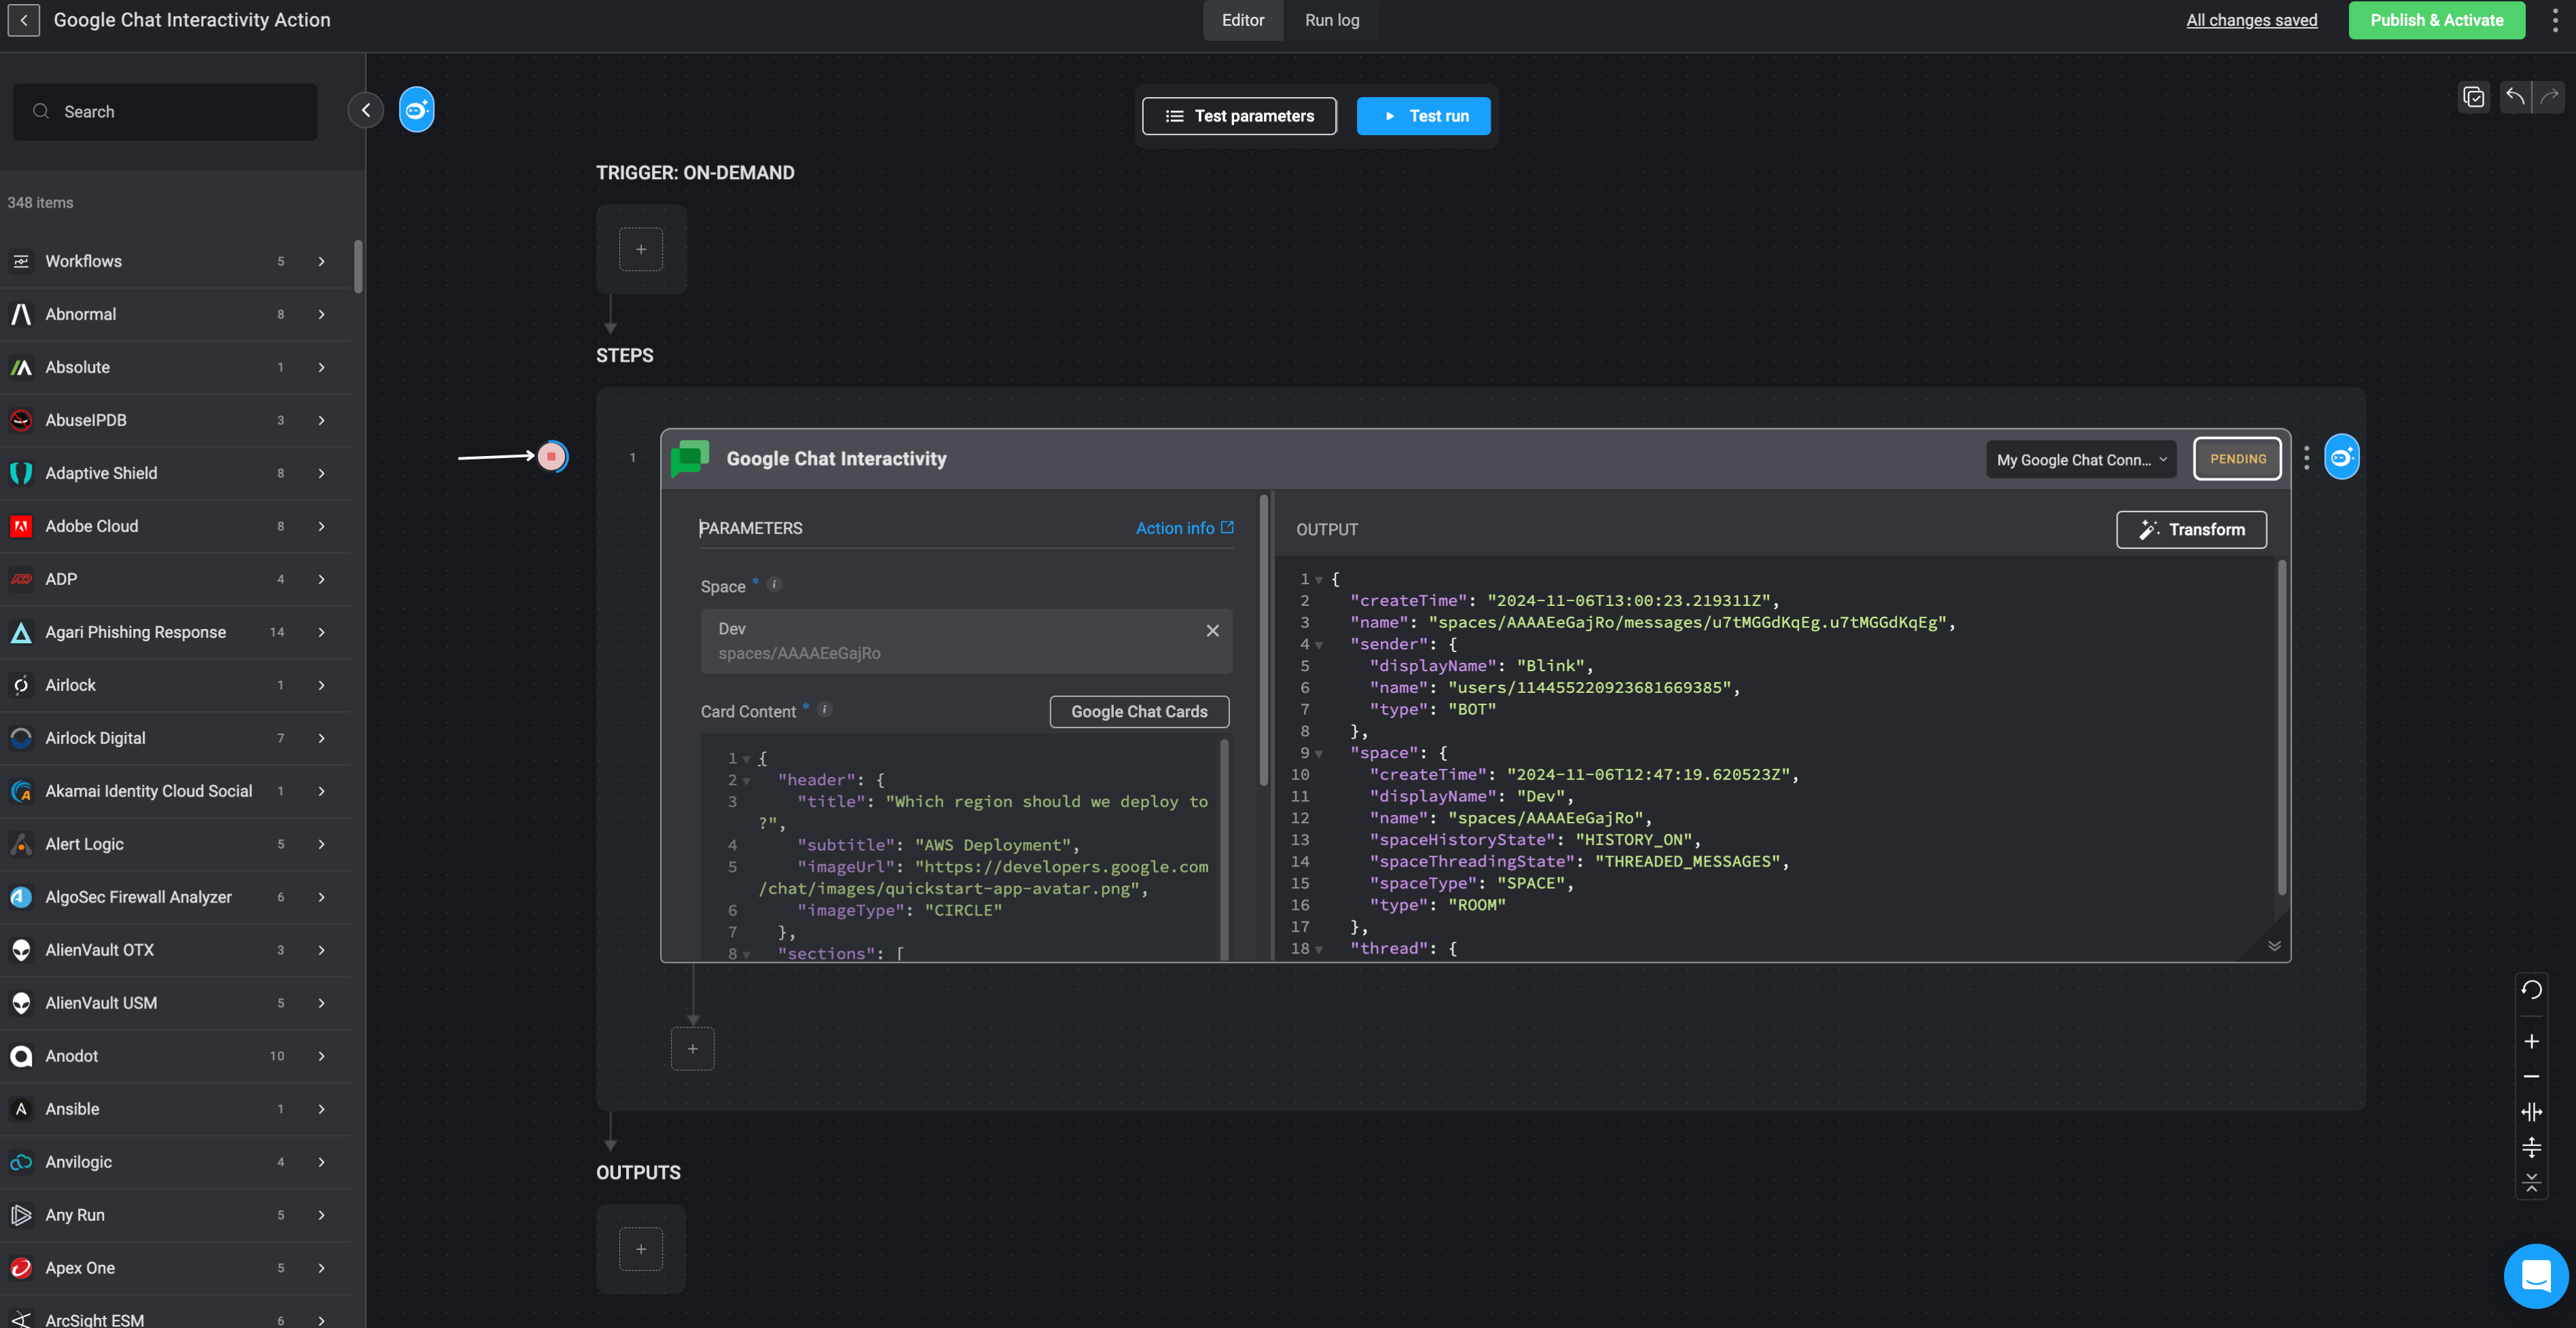2576x1328 pixels.
Task: Expand the Abnormal integration
Action: point(321,314)
